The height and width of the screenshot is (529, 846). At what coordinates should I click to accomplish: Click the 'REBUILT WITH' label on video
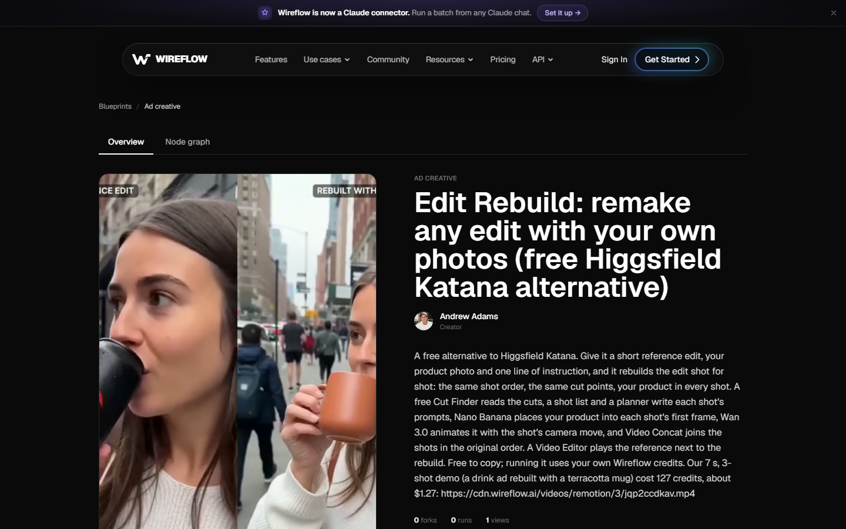pos(345,190)
